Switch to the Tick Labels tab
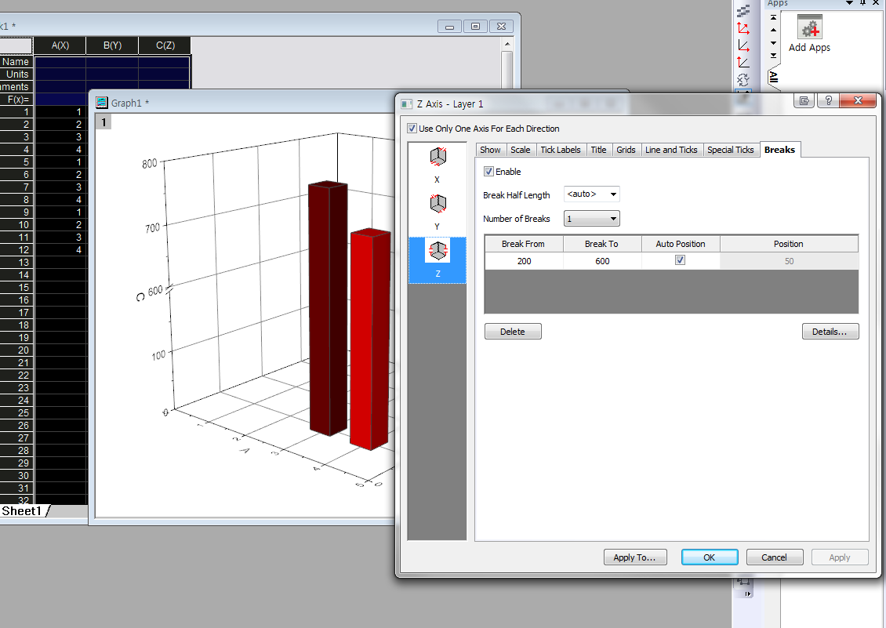The image size is (886, 628). tap(561, 150)
